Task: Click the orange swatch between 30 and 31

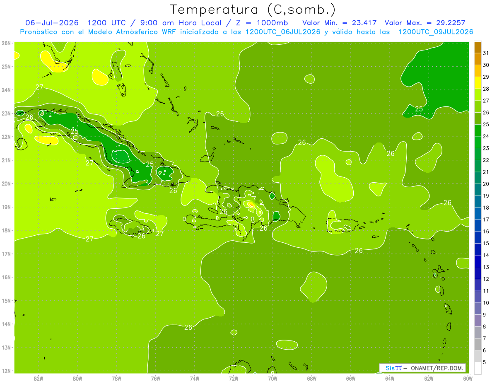Action: pos(478,59)
